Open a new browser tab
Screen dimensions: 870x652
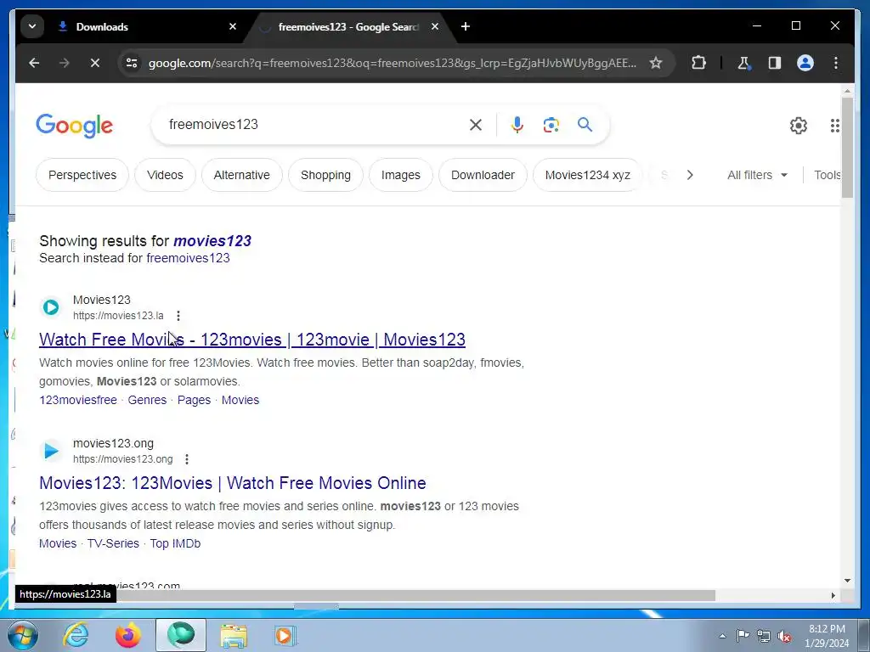tap(466, 26)
